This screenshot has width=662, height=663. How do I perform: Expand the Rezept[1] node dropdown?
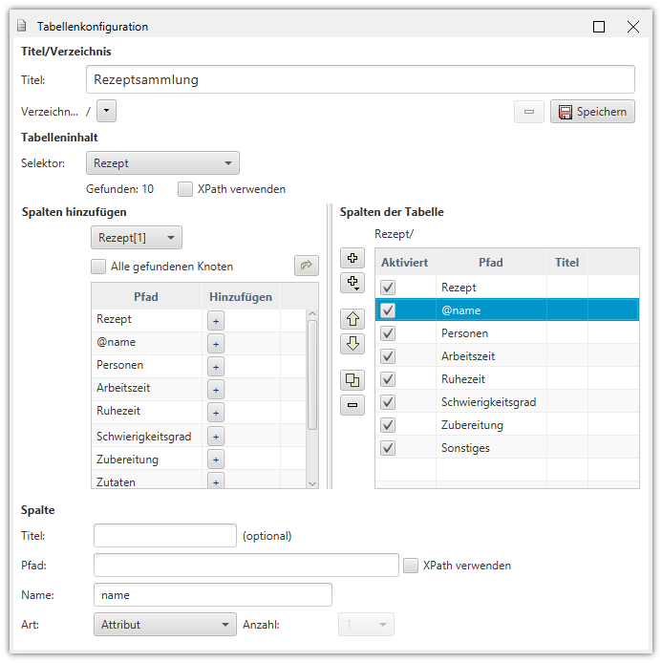pyautogui.click(x=137, y=238)
